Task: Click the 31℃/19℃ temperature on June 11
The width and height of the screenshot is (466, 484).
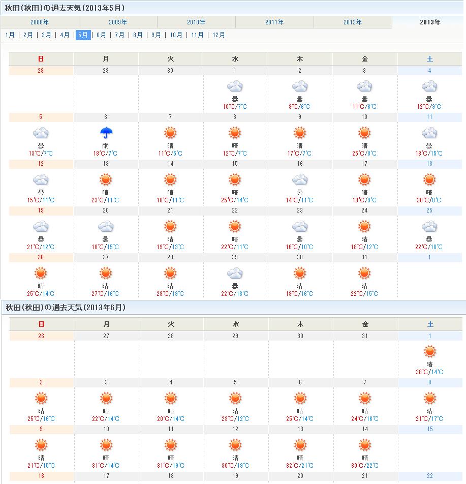Action: [171, 466]
